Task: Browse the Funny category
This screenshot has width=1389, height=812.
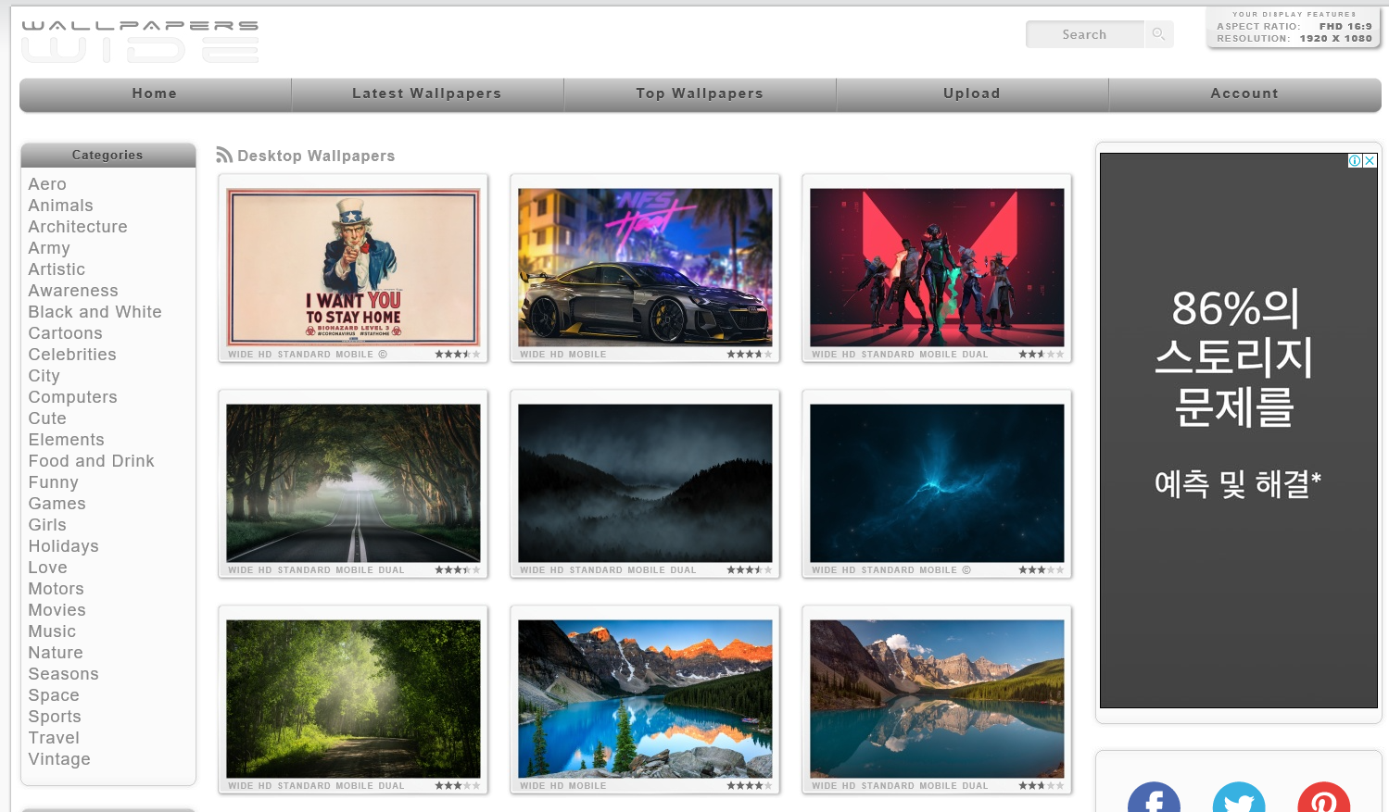Action: [53, 482]
